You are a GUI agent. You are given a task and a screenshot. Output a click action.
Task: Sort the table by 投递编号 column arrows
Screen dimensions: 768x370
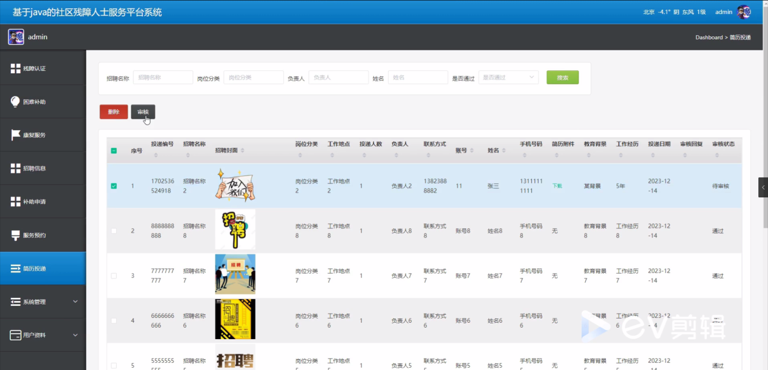pos(156,156)
